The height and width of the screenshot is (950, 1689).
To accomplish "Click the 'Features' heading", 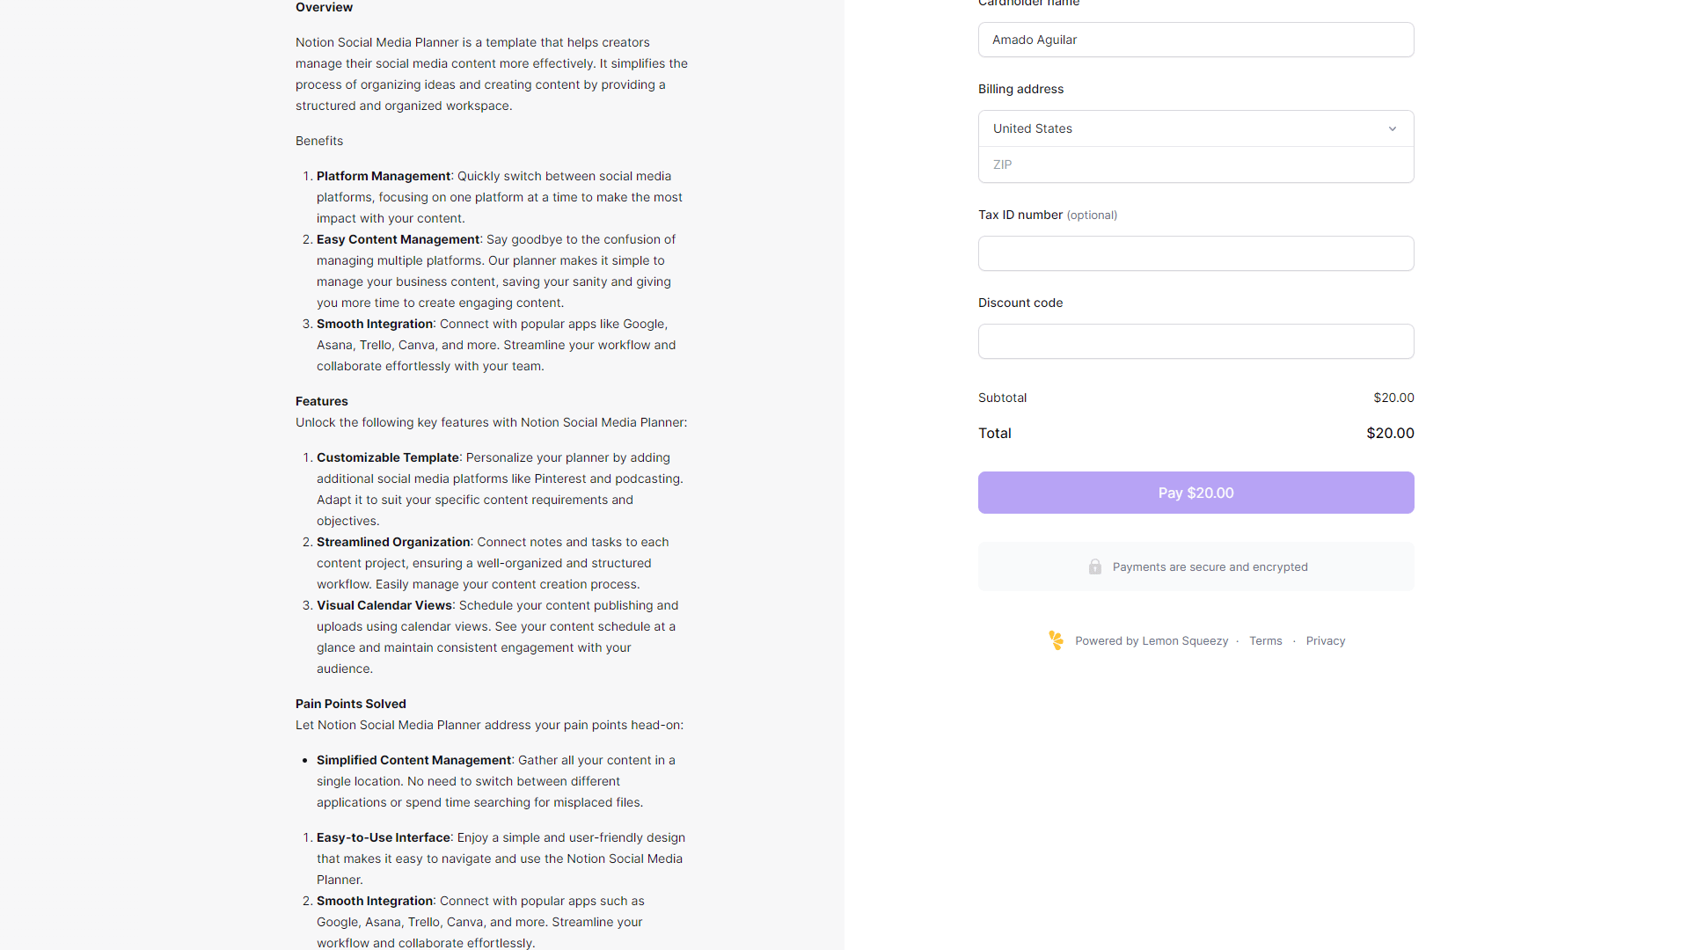I will (322, 401).
